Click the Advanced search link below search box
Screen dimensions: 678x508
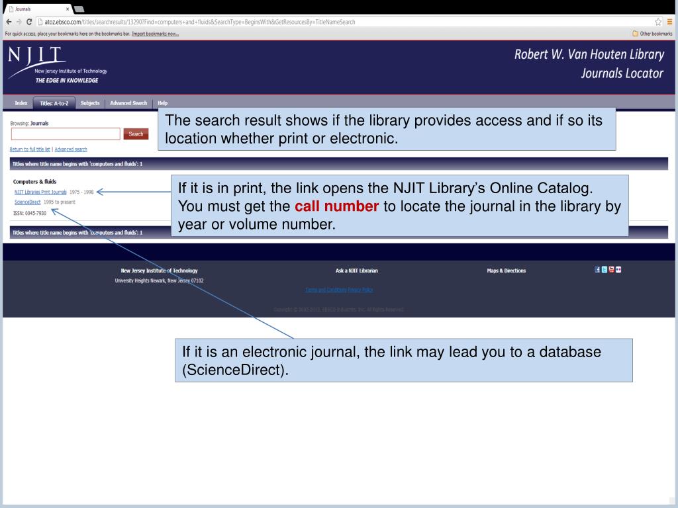point(70,149)
